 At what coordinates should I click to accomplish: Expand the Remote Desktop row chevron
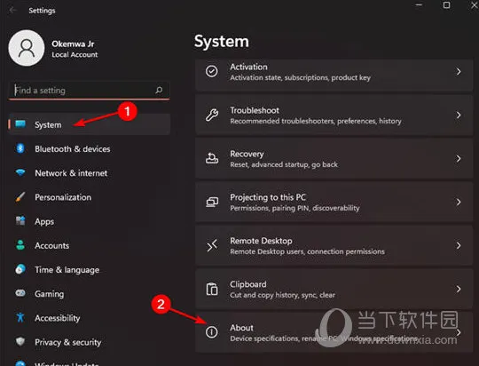click(x=459, y=245)
